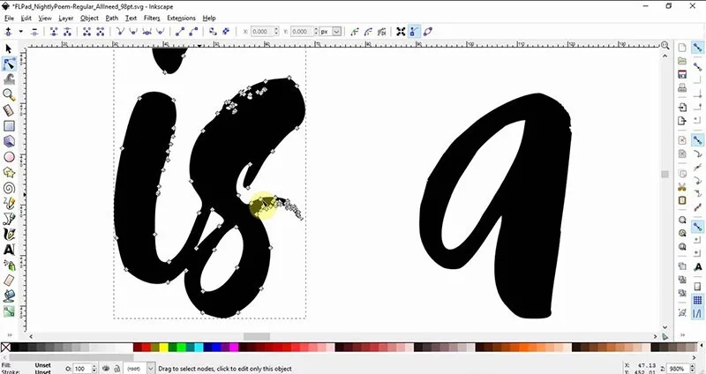Select the Ellipse circle tool
The width and height of the screenshot is (706, 374).
9,157
